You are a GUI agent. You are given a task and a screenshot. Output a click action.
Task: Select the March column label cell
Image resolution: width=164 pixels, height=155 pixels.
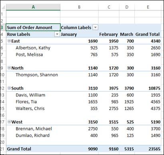(127, 34)
